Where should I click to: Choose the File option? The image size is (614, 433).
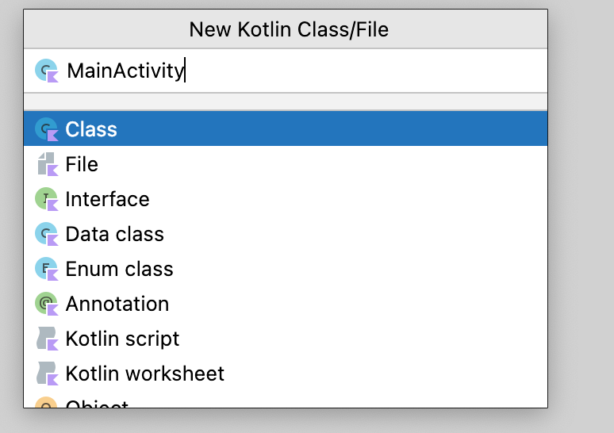[82, 164]
